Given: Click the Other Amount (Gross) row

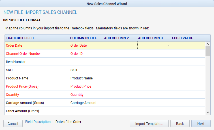Looking at the screenshot, I should [x=105, y=111].
